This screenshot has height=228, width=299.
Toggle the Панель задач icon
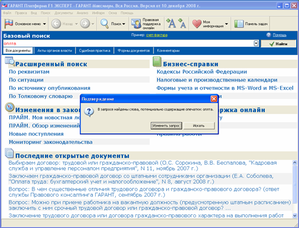click(x=239, y=24)
